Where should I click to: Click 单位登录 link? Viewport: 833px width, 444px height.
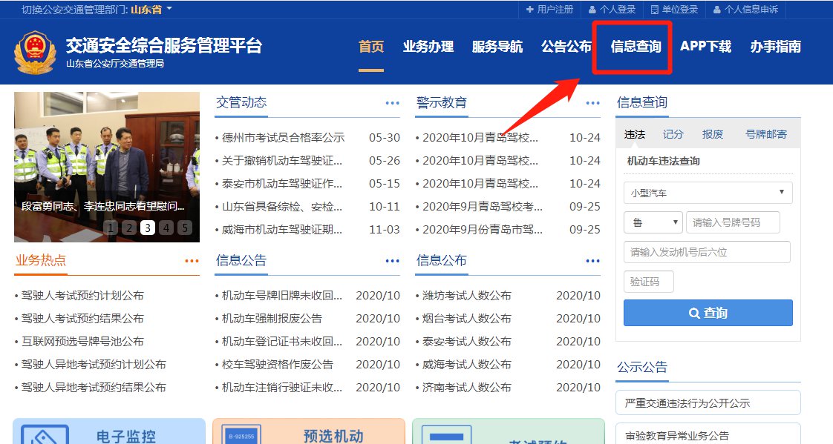tap(679, 10)
